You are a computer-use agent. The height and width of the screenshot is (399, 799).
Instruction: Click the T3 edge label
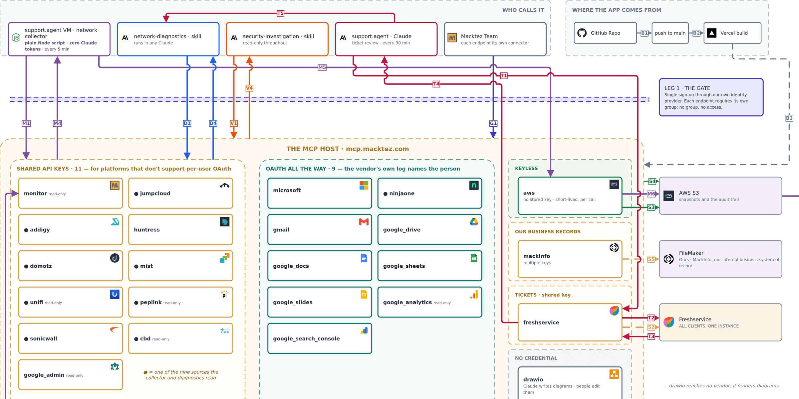click(651, 336)
